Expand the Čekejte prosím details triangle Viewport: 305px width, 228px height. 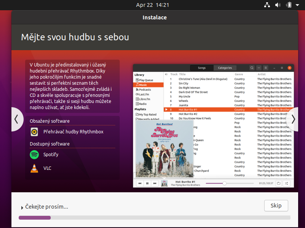pos(22,207)
